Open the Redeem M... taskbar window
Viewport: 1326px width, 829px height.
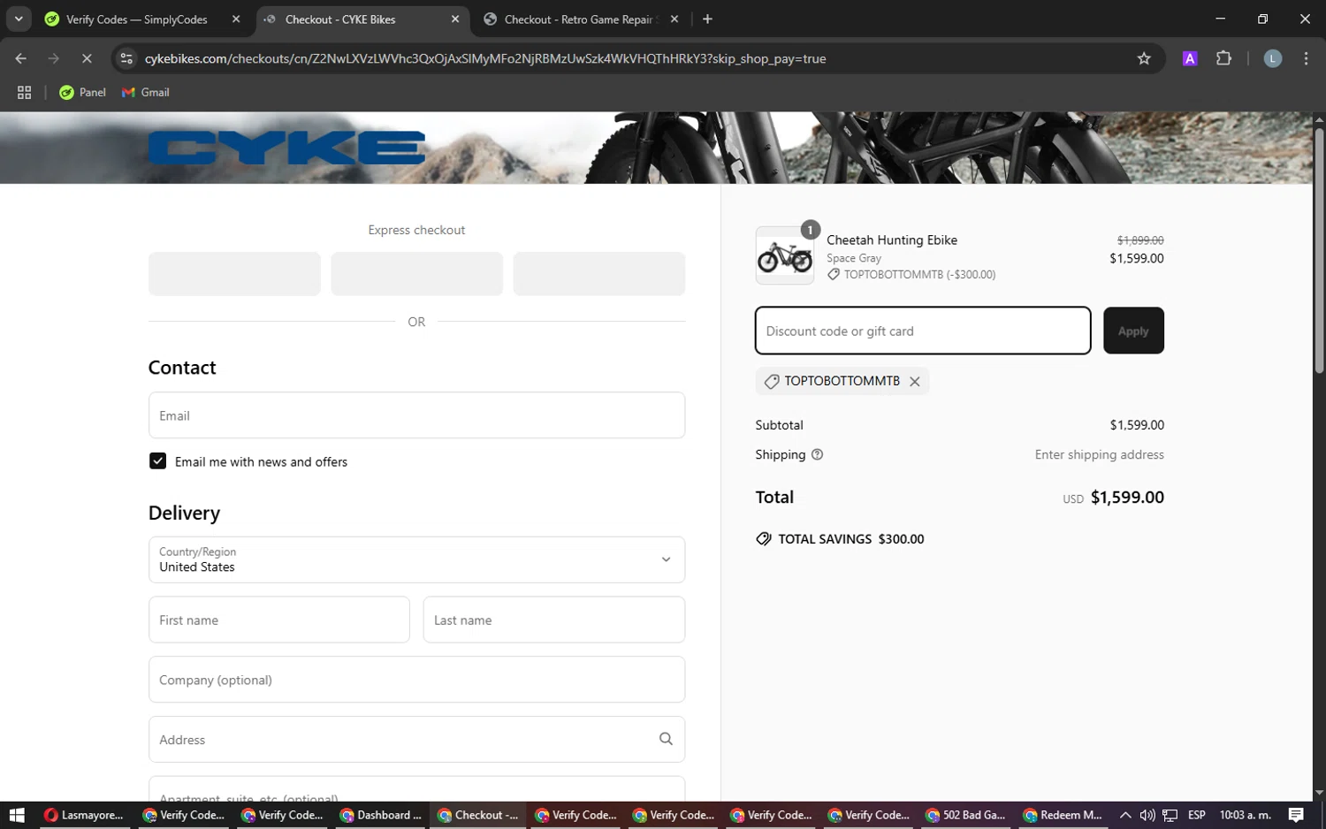coord(1063,815)
